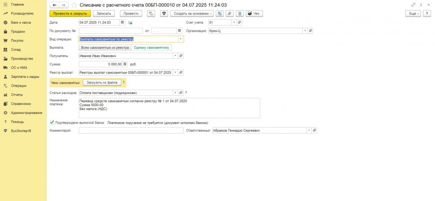
Task: Open Зарплата и кадры section
Action: pyautogui.click(x=25, y=77)
